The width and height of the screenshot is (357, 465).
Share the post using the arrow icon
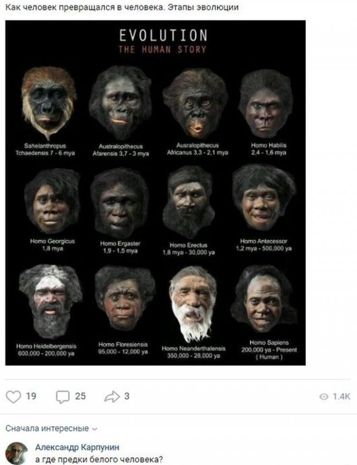tap(112, 396)
